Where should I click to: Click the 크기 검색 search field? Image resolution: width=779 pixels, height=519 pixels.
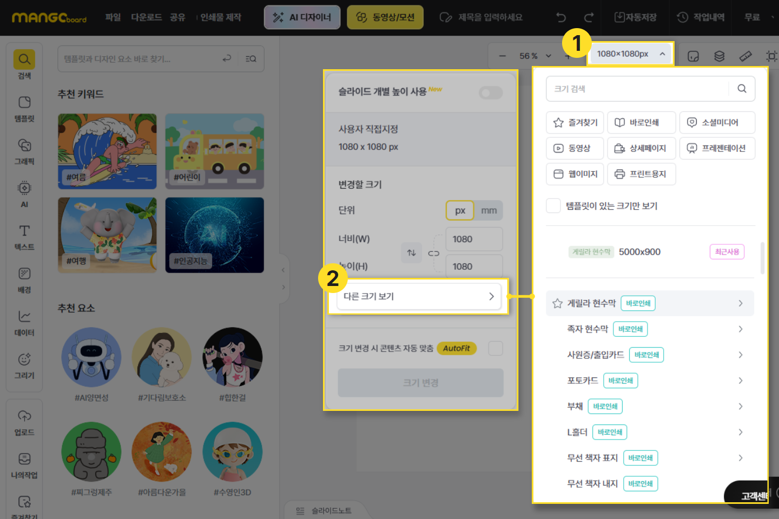pyautogui.click(x=650, y=89)
